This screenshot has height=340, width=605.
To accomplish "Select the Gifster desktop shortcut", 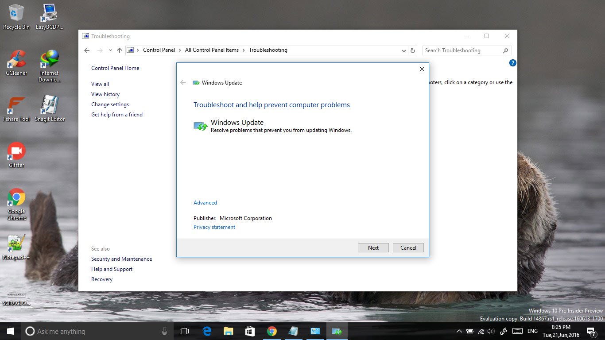I will [16, 155].
